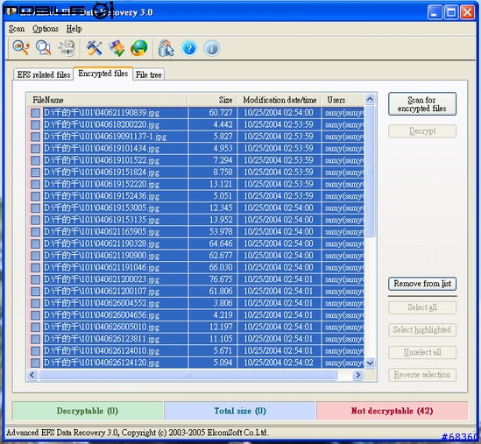This screenshot has height=444, width=481.
Task: Click the horizontal scrollbar left arrow
Action: [32, 375]
